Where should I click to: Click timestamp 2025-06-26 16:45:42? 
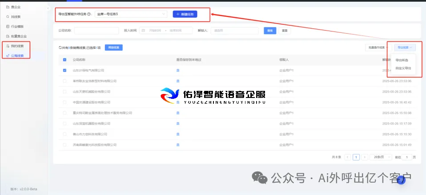tap(397, 102)
